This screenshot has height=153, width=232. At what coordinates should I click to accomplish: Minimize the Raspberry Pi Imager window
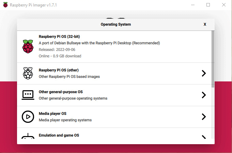tap(192, 5)
